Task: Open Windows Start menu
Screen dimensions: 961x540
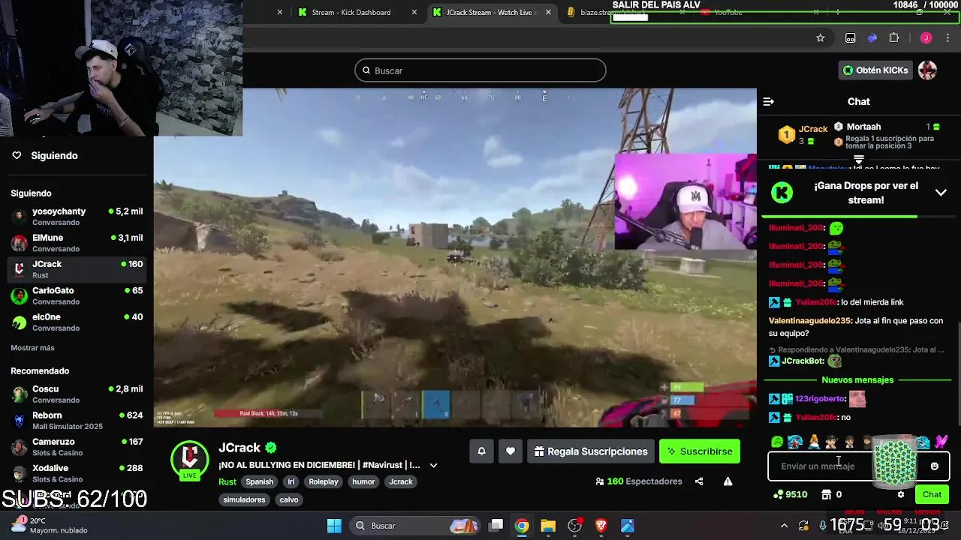Action: click(x=334, y=526)
